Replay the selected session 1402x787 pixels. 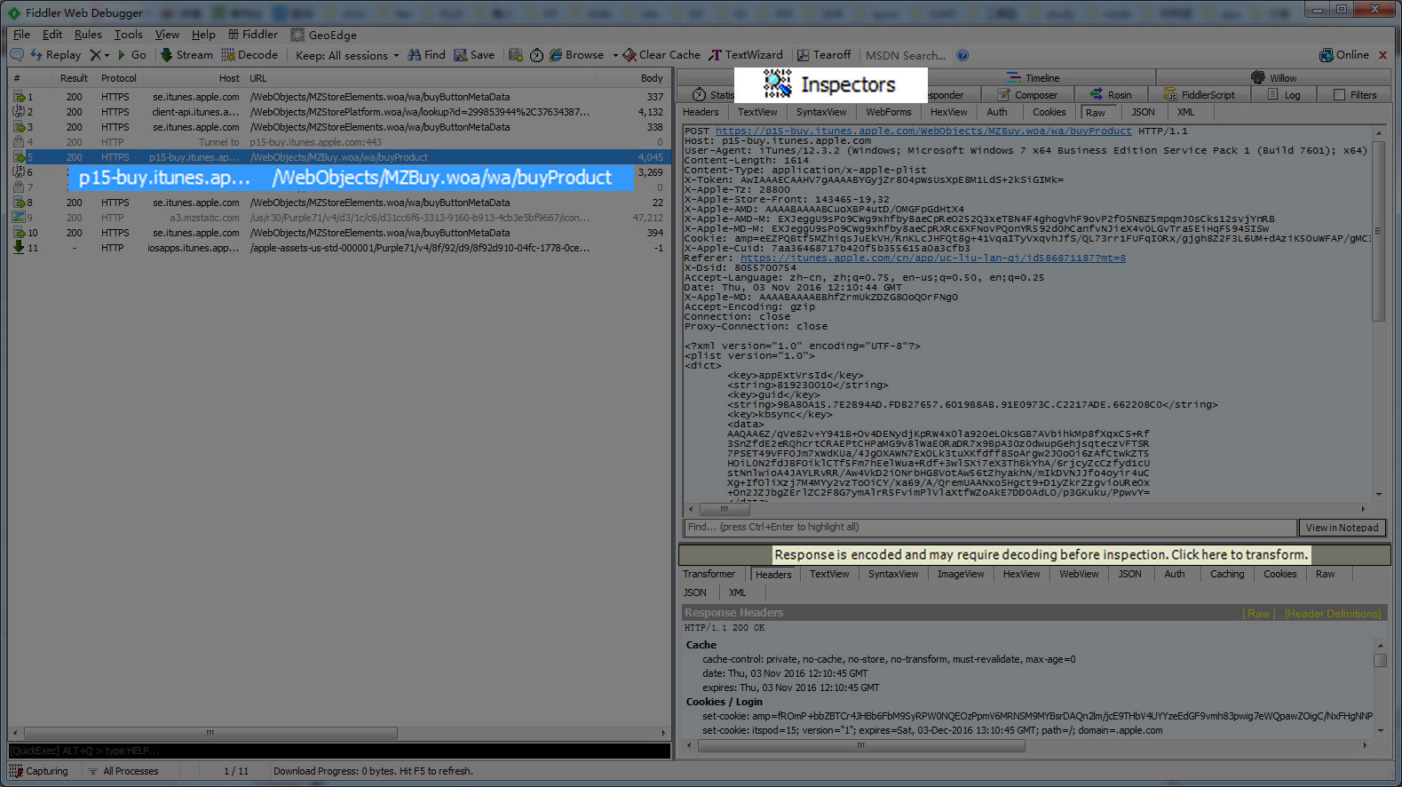56,55
